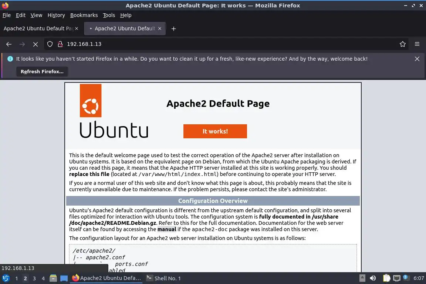The width and height of the screenshot is (426, 284).
Task: Click the info icon in the notification bar
Action: [x=10, y=59]
